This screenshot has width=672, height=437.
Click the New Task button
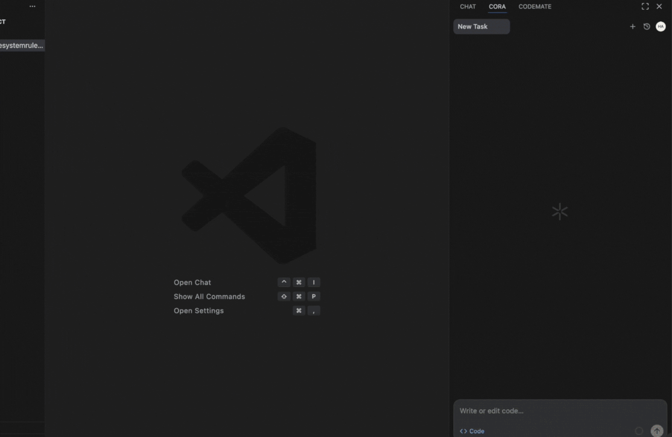click(481, 27)
